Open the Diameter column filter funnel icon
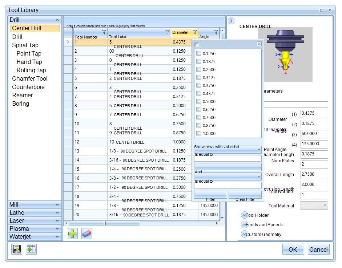 [x=194, y=32]
